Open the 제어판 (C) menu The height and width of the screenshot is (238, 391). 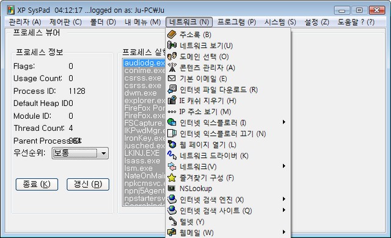65,22
